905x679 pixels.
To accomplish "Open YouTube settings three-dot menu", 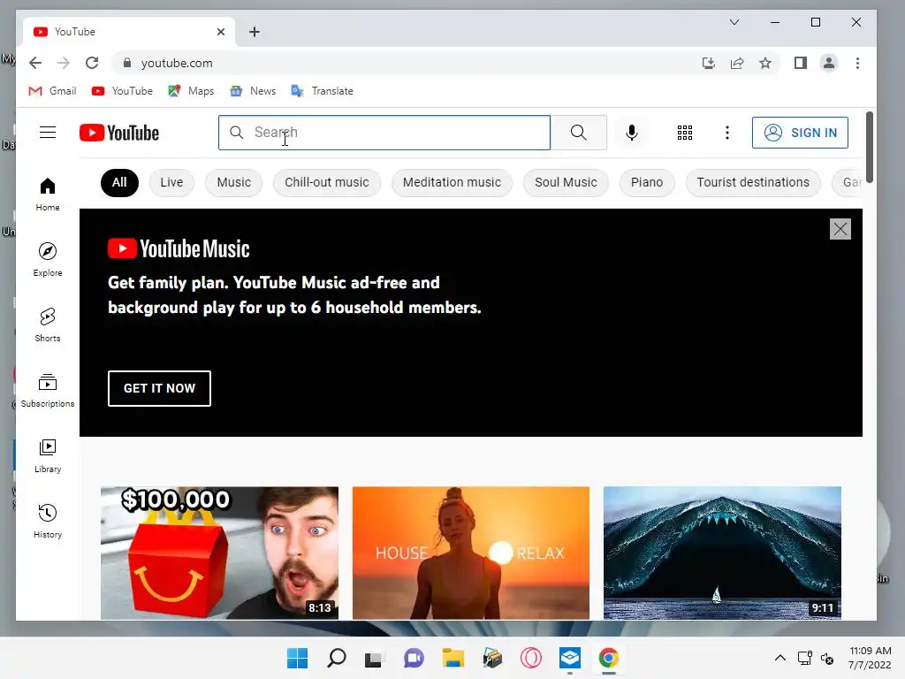I will point(727,133).
